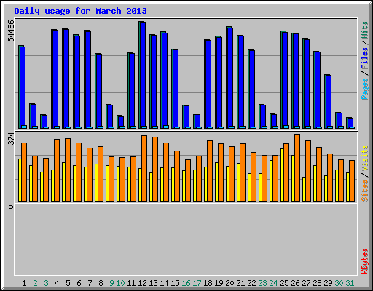Image resolution: width=373 pixels, height=291 pixels.
Task: Click the chart title 'Daily usage for March 2013'
Action: coord(80,11)
